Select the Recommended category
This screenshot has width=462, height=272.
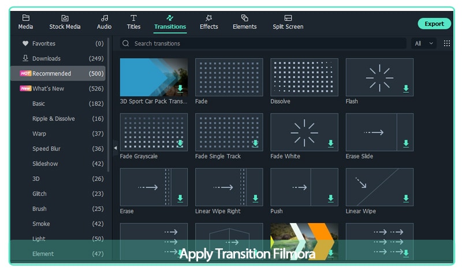coord(58,74)
